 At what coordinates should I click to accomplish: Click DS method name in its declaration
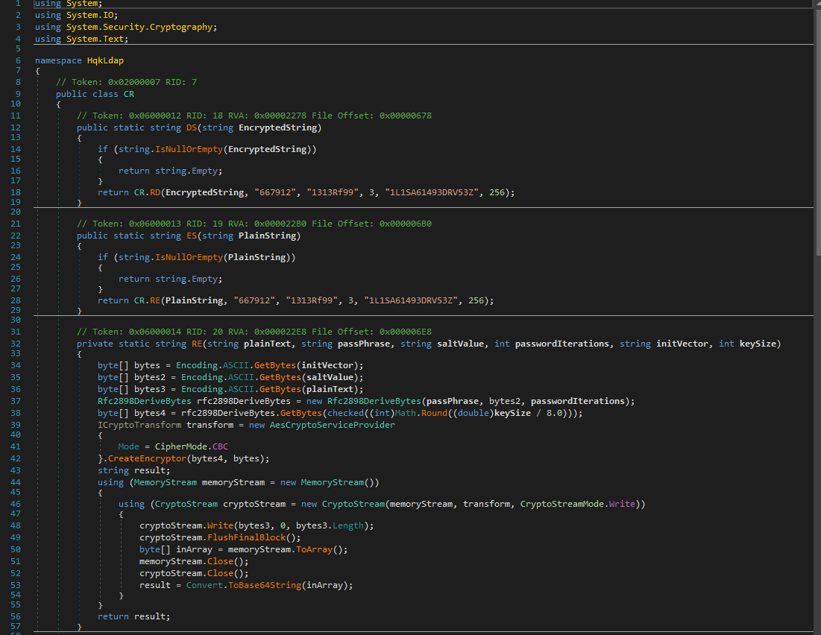[x=192, y=127]
